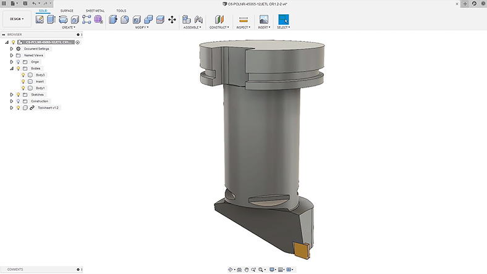
Task: Open the Assemble dropdown menu
Action: pos(192,27)
